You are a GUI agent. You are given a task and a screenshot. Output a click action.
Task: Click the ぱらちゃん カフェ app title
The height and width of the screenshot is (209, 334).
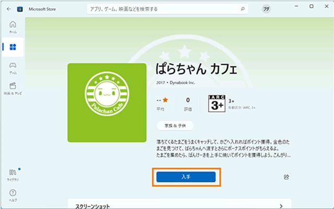coord(196,69)
